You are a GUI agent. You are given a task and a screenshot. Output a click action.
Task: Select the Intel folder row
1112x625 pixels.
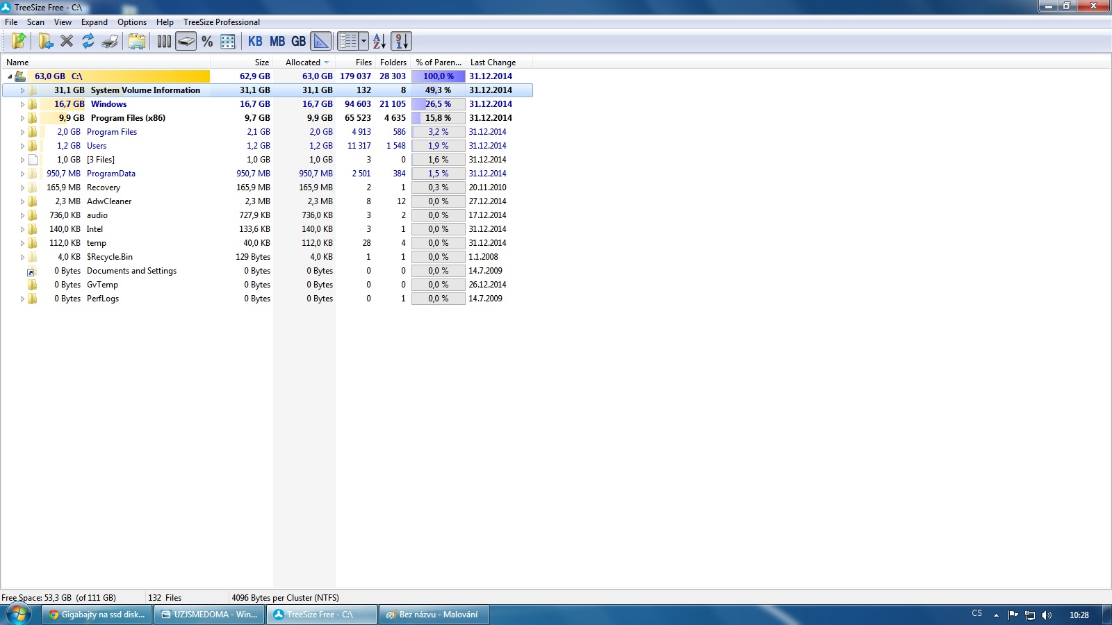click(x=268, y=229)
